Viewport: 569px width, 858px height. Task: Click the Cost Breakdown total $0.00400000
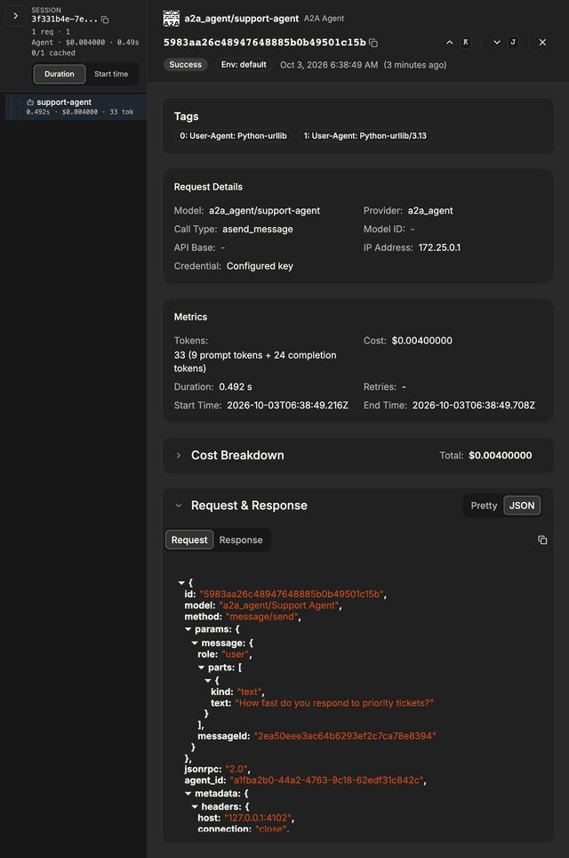click(501, 456)
